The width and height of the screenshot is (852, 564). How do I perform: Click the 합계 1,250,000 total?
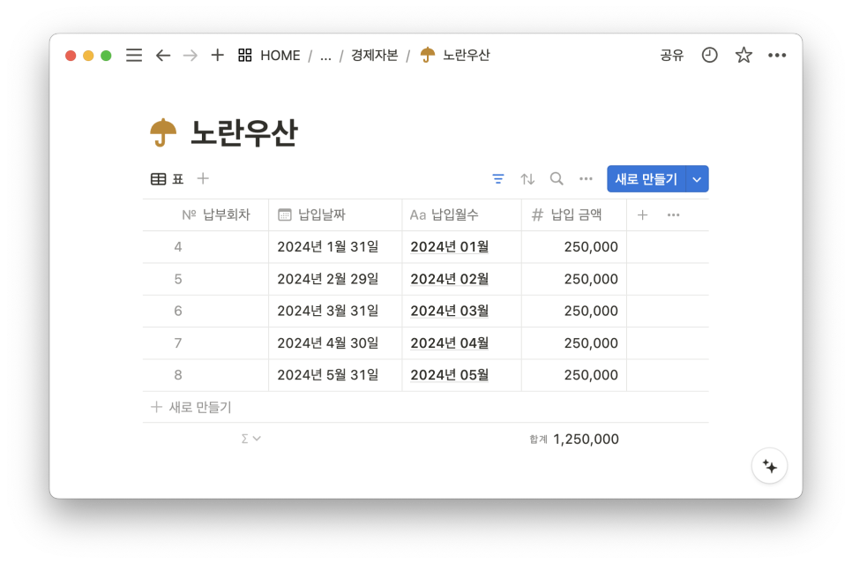click(x=574, y=439)
